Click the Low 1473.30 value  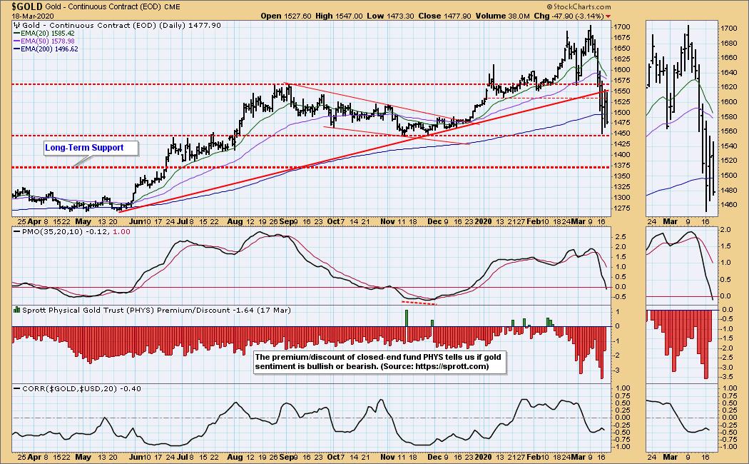pos(391,16)
